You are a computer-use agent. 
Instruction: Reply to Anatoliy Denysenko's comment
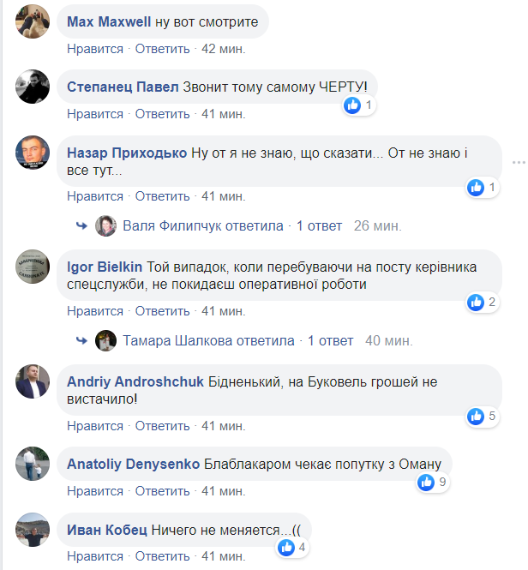[x=162, y=491]
